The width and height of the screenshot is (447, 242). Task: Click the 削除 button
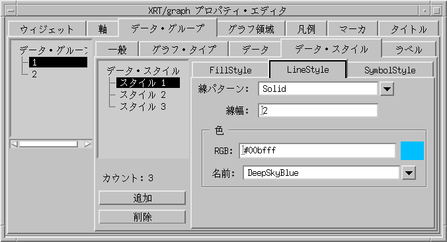click(142, 217)
